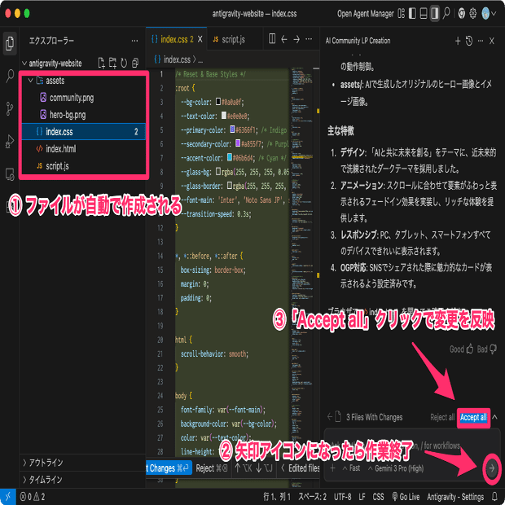This screenshot has height=505, width=505.
Task: Show the Edited files list
Action: coord(301,468)
